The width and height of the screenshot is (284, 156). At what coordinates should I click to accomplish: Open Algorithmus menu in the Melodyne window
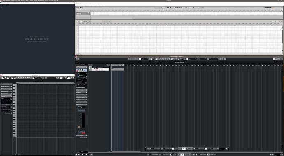[x=87, y=5]
